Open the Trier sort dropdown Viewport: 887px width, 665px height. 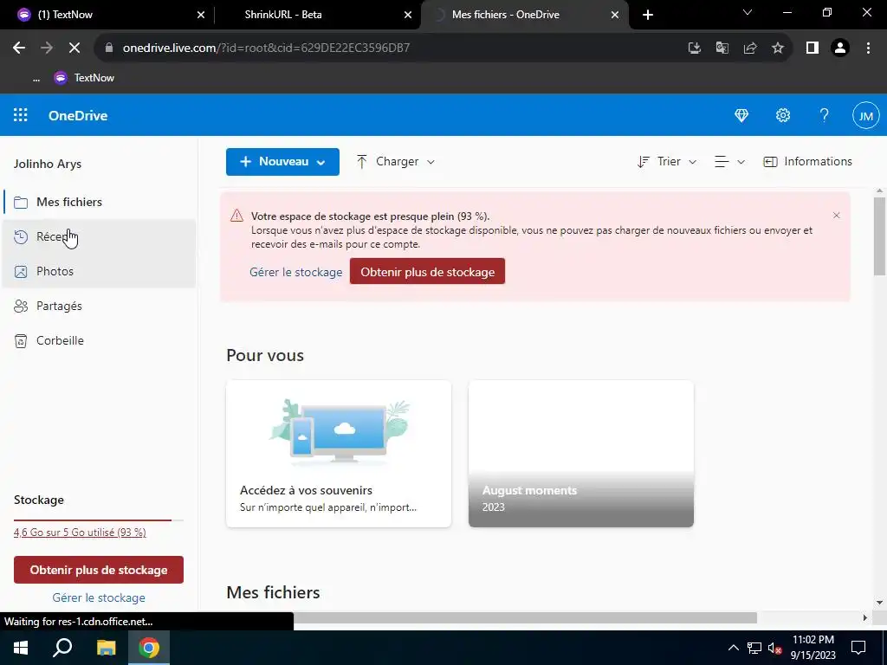pos(667,162)
